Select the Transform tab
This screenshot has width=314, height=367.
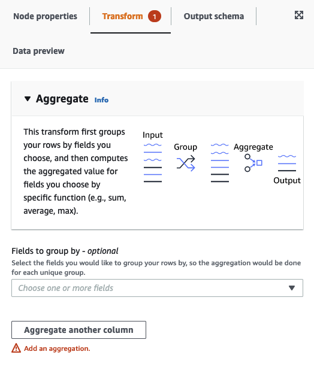click(x=122, y=16)
